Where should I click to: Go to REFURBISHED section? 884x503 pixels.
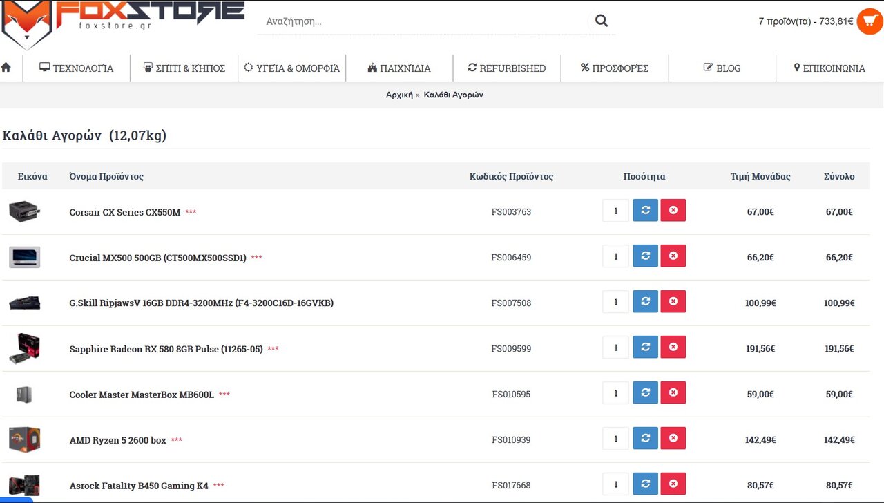click(x=507, y=68)
